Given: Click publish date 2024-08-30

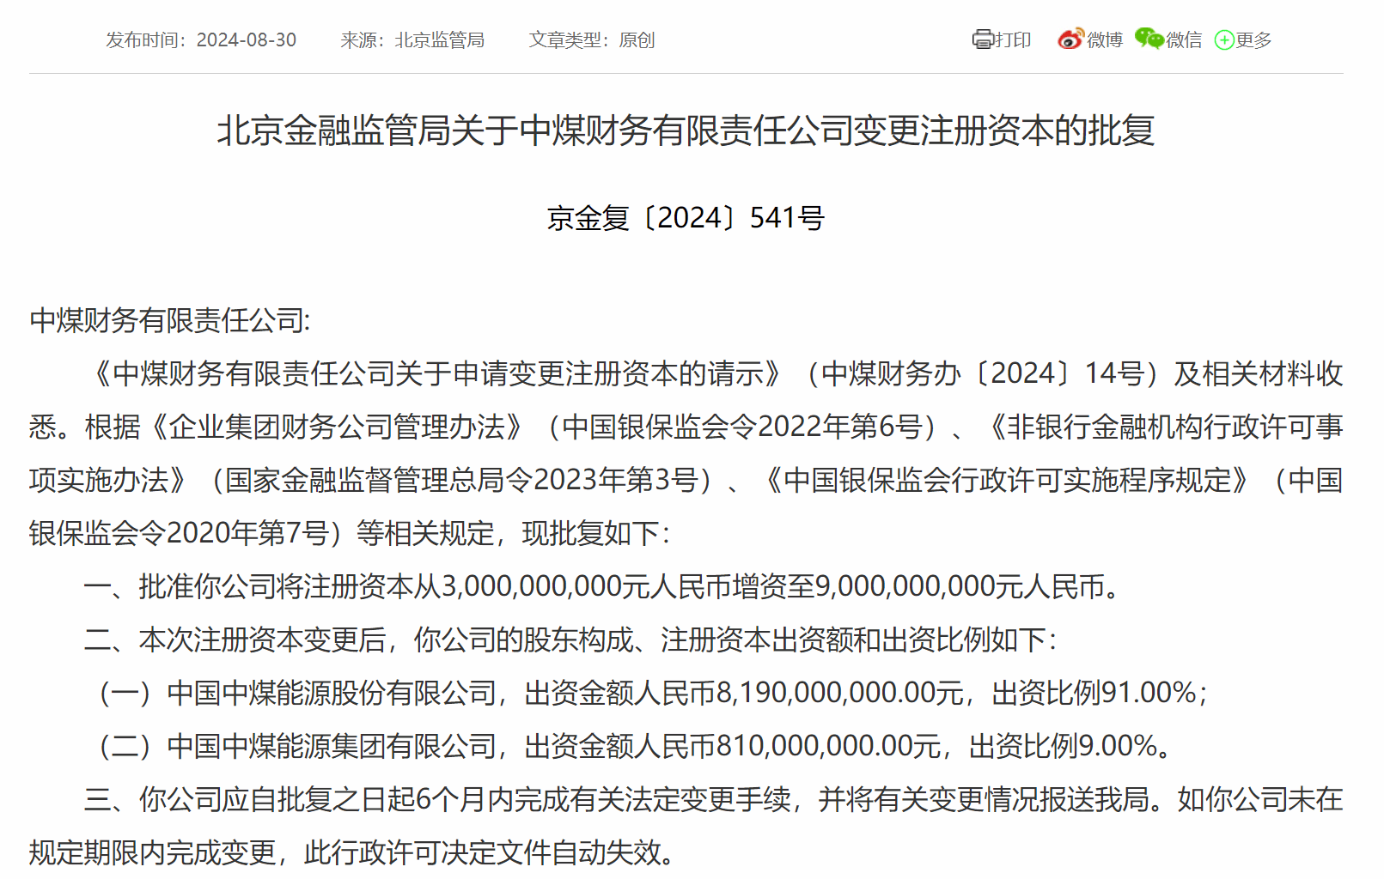Looking at the screenshot, I should coord(246,40).
